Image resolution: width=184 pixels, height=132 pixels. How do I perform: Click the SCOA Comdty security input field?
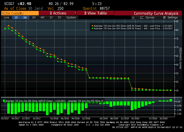[x=20, y=13]
